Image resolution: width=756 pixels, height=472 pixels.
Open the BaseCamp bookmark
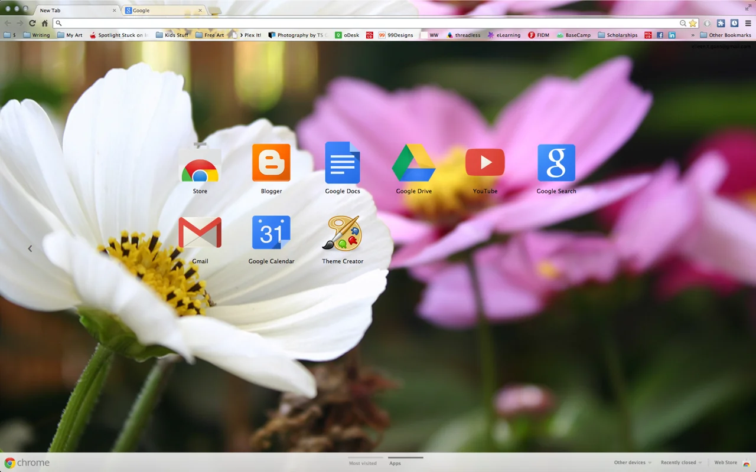tap(573, 35)
